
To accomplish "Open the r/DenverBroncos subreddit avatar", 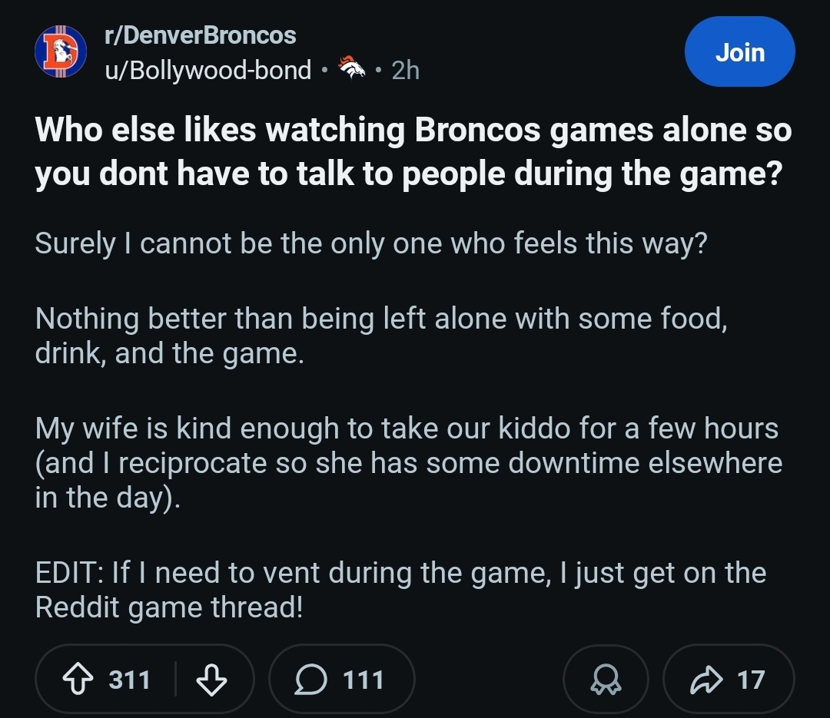I will pos(58,52).
